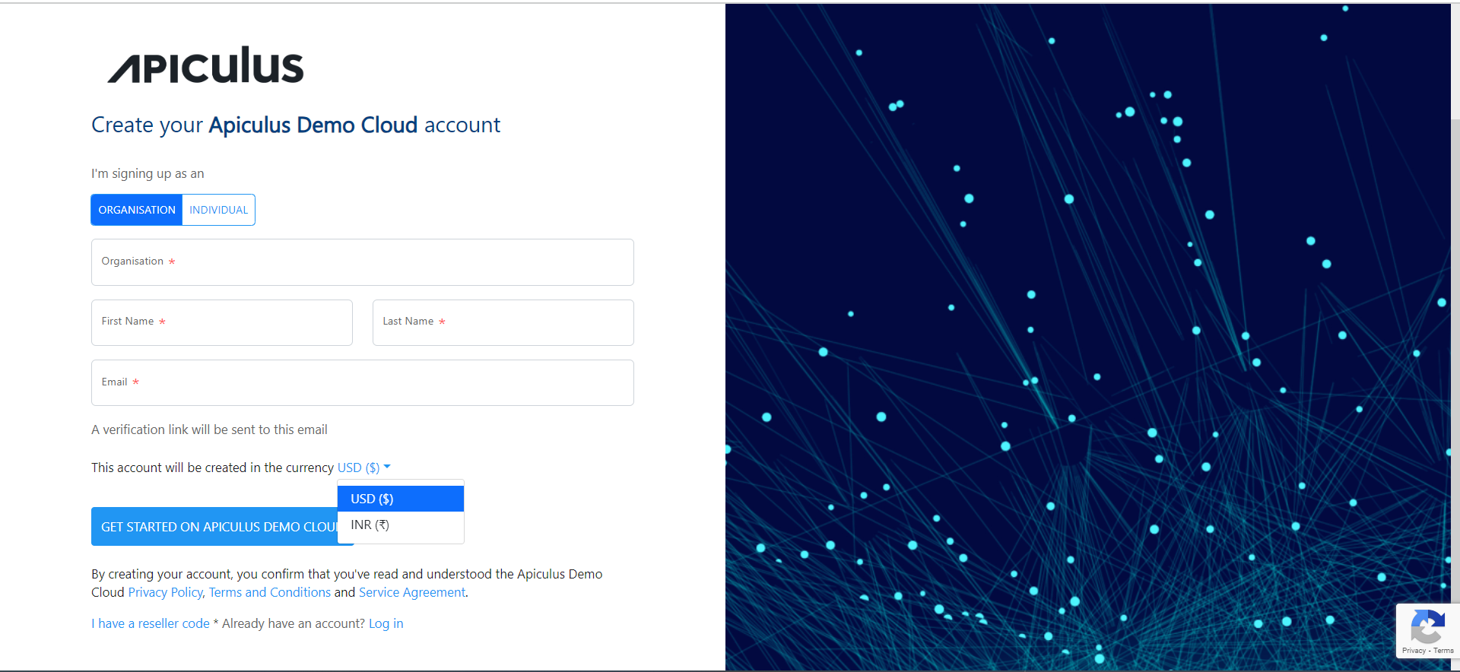Focus the Email input field

362,382
